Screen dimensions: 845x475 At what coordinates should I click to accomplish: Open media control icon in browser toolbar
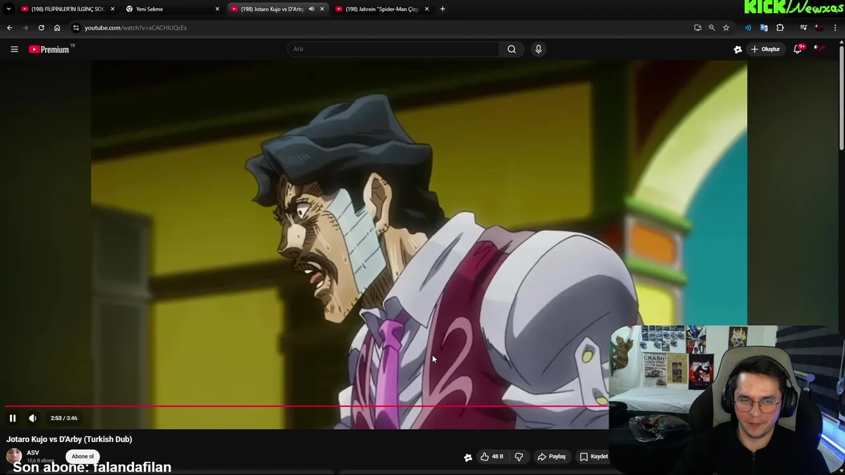pyautogui.click(x=803, y=28)
